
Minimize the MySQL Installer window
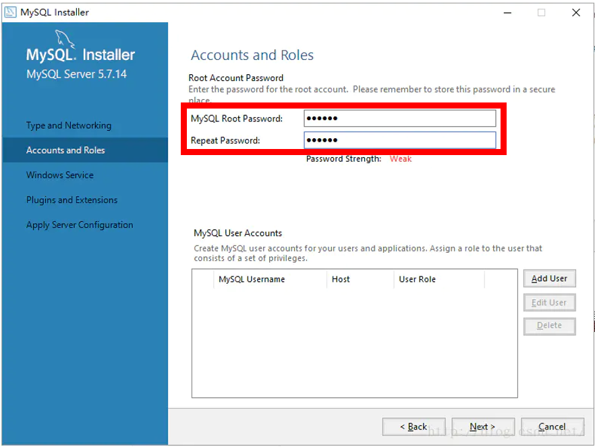pos(507,13)
